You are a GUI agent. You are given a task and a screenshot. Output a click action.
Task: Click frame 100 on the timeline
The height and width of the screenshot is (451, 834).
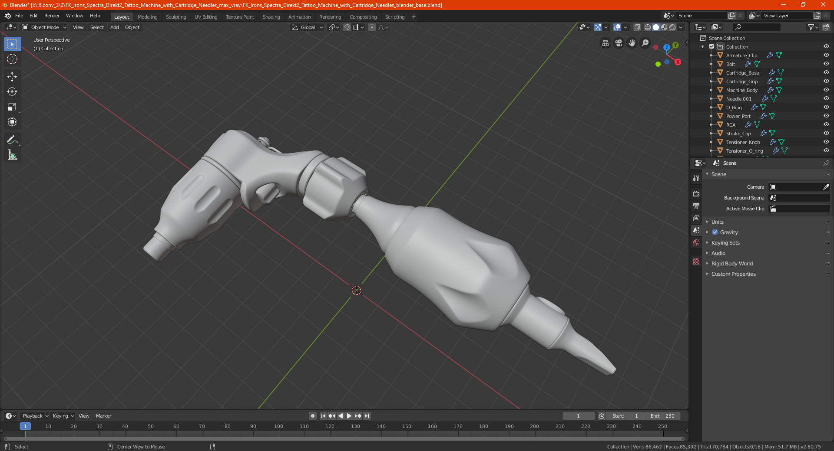278,426
